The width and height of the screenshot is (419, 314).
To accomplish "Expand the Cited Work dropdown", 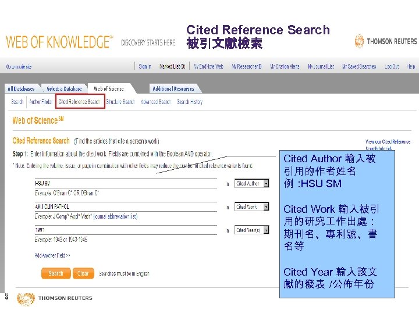I will click(x=252, y=206).
